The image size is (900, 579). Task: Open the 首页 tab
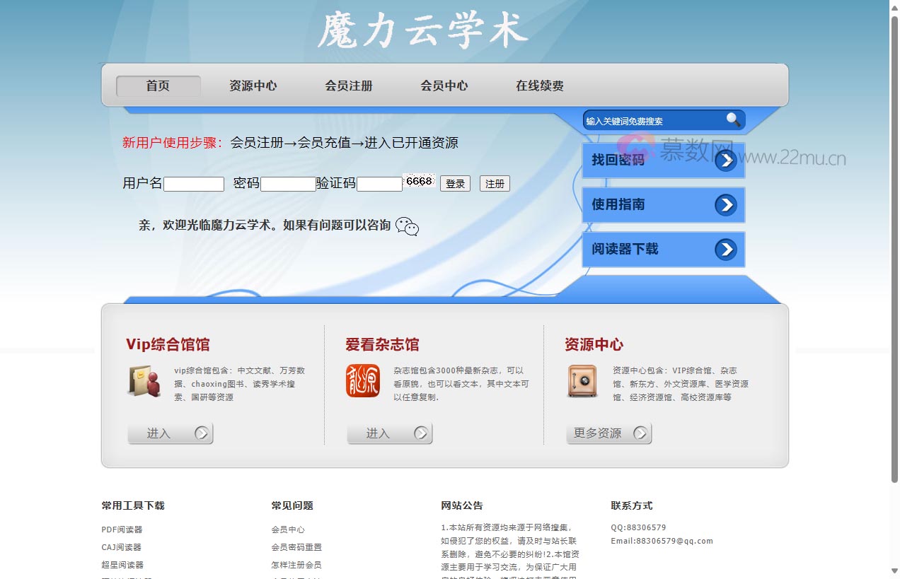(x=157, y=86)
